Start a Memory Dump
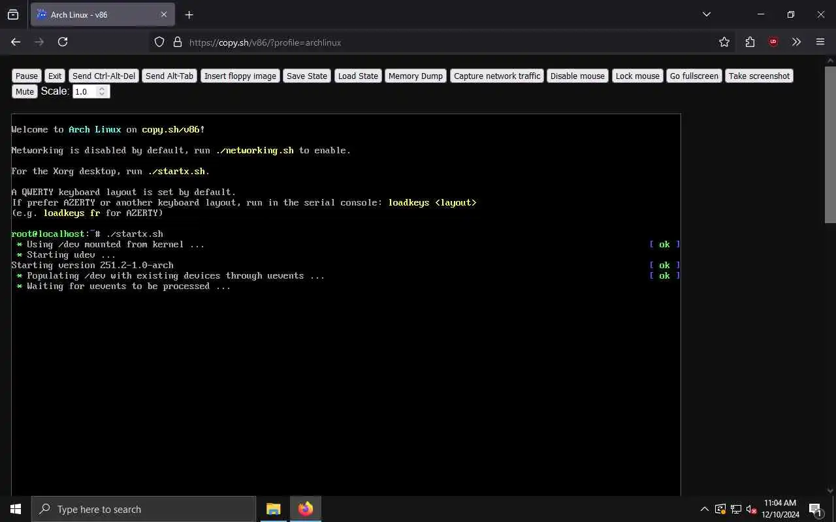Viewport: 836px width, 522px height. click(x=415, y=76)
